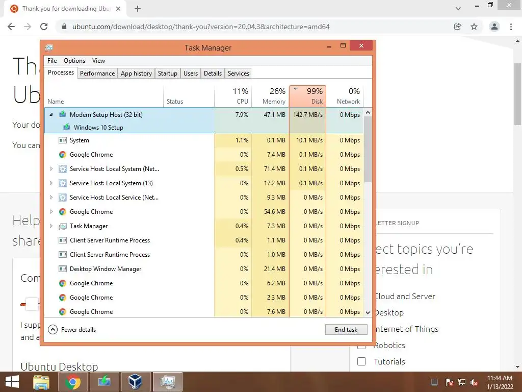
Task: Open a new Chrome tab
Action: tap(138, 9)
